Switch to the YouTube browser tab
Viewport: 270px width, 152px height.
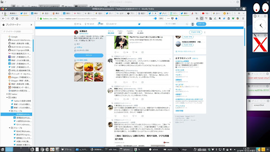[x=206, y=13]
